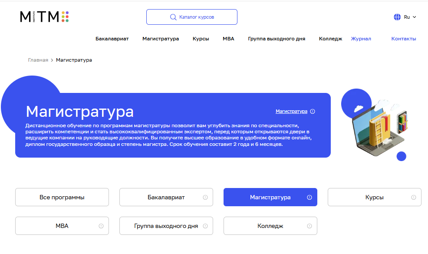Click Главная breadcrumb link
The image size is (428, 254).
(38, 60)
